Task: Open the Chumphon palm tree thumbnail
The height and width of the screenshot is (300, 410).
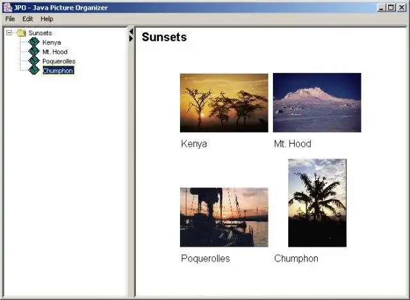Action: 318,203
